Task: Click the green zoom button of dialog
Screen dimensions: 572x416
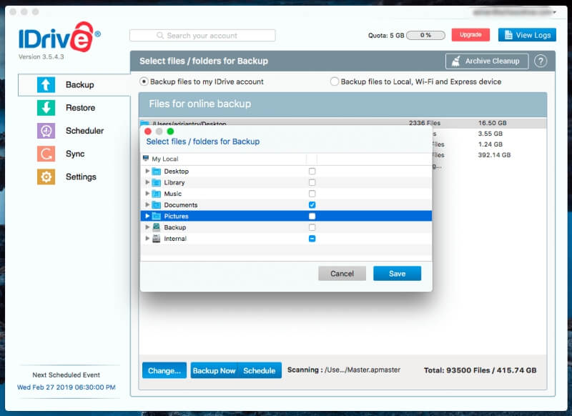Action: (170, 132)
